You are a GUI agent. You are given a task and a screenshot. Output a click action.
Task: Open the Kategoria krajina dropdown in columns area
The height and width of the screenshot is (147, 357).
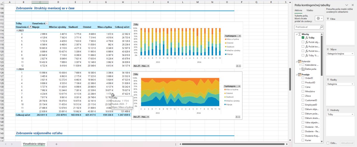coord(353,54)
